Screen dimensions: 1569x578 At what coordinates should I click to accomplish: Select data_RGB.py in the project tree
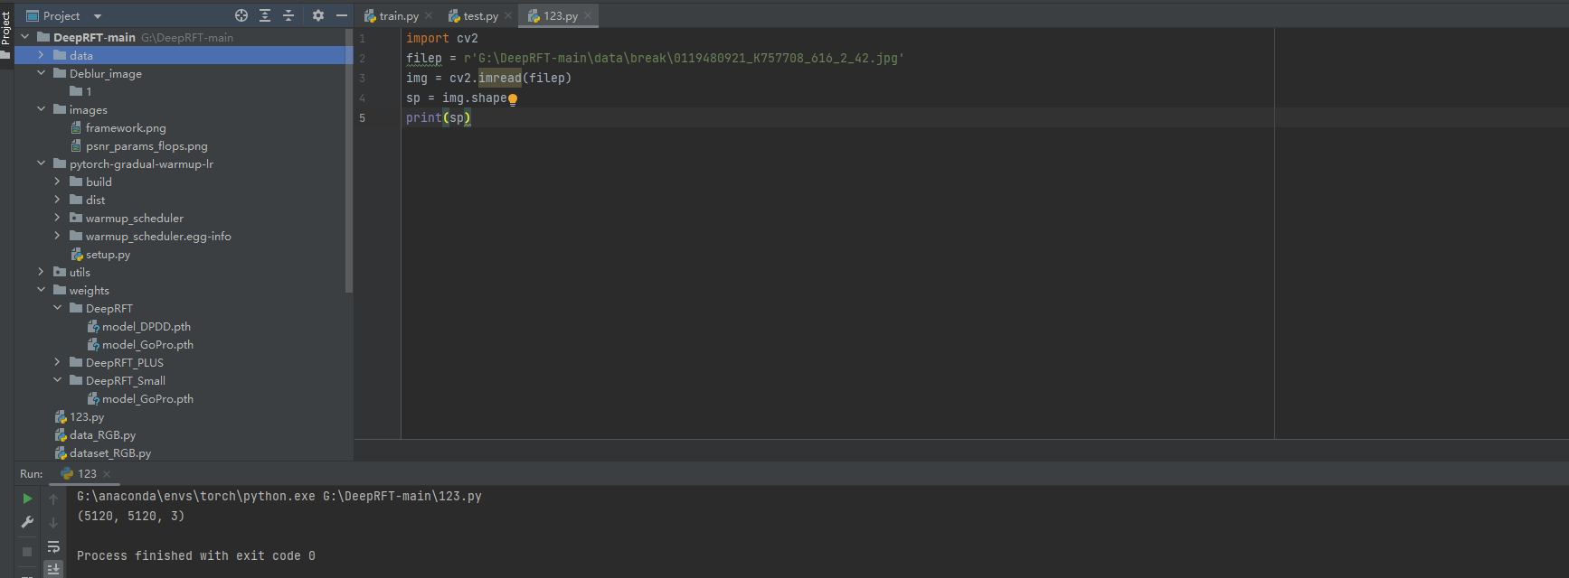coord(102,435)
